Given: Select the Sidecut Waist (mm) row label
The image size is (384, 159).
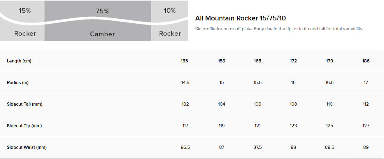Looking at the screenshot, I should [x=27, y=147].
